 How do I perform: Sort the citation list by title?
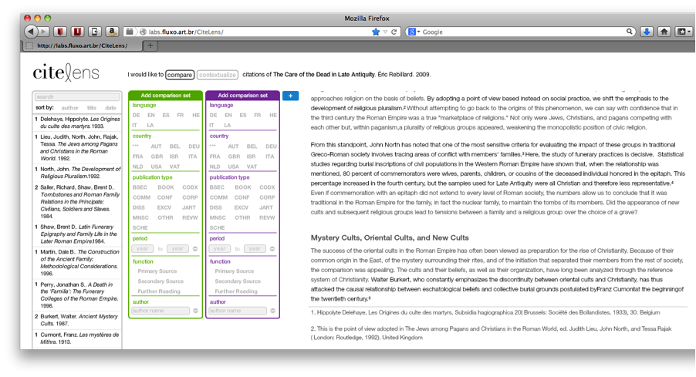(92, 108)
